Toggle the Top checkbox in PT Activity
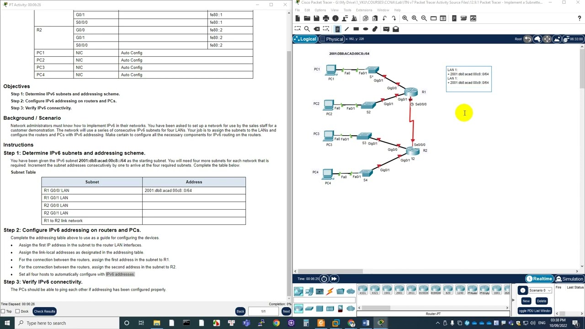The image size is (585, 329). coord(4,311)
